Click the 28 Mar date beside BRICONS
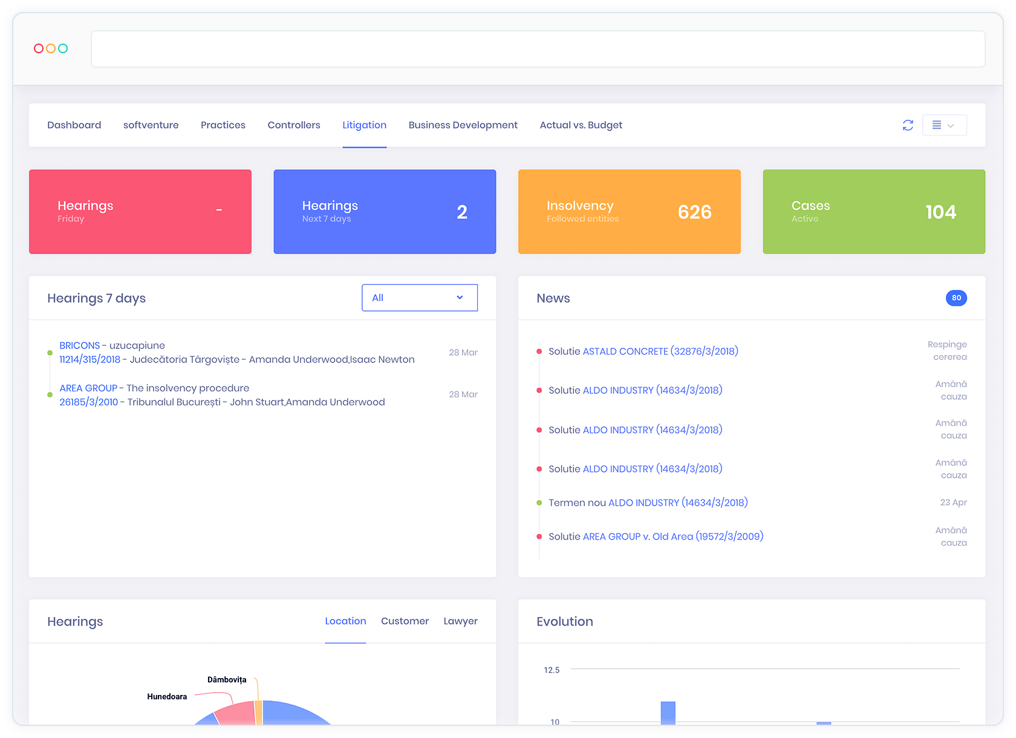 pyautogui.click(x=463, y=353)
